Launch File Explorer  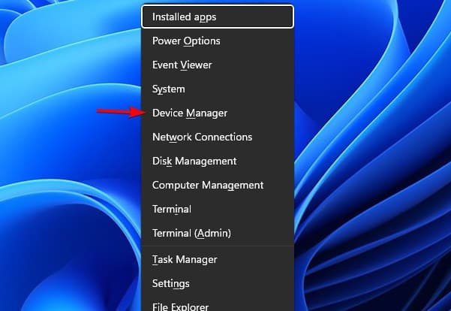pos(180,306)
